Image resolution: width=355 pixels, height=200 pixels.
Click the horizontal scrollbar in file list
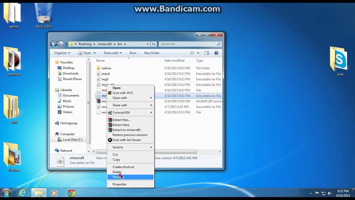pos(146,152)
